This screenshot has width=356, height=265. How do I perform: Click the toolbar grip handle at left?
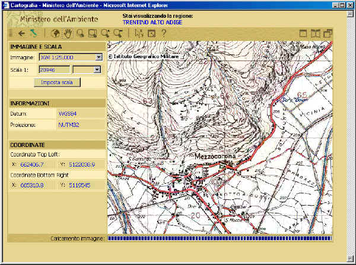[11, 34]
